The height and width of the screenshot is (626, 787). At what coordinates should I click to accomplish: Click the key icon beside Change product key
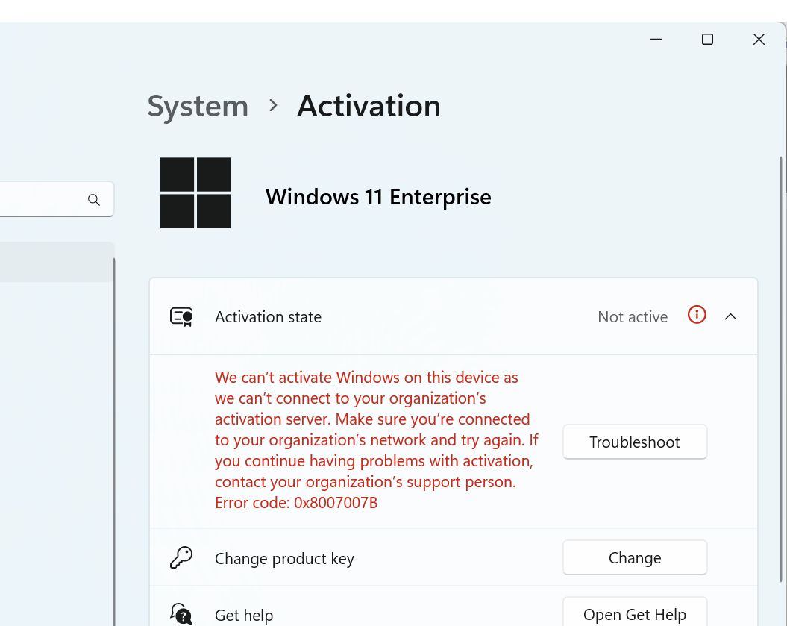[x=181, y=557]
